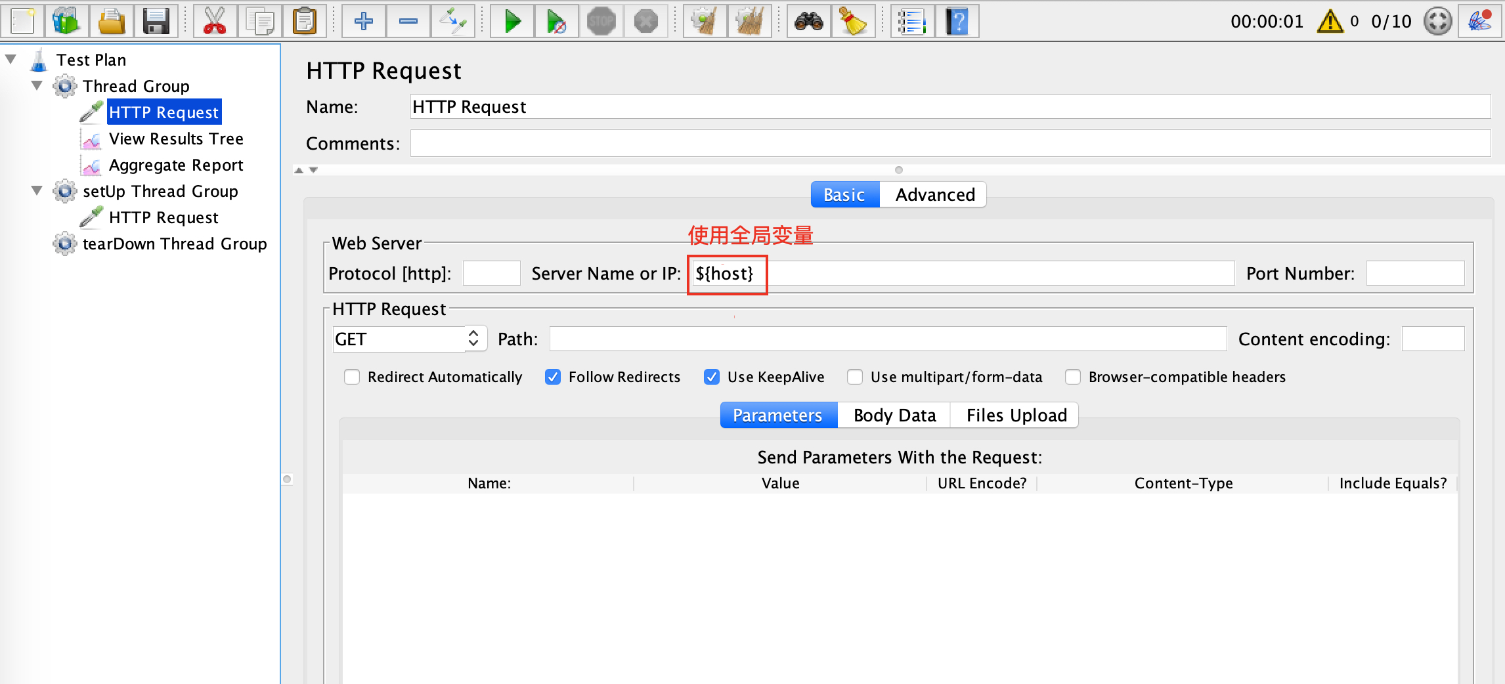Disable Follow Redirects
This screenshot has height=684, width=1505.
[553, 377]
